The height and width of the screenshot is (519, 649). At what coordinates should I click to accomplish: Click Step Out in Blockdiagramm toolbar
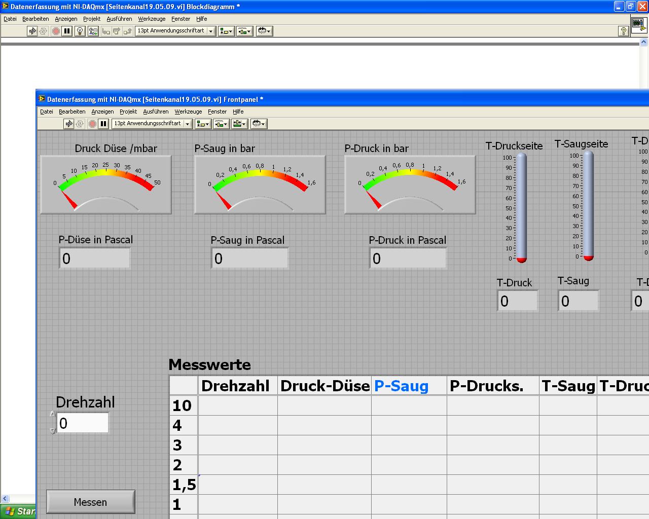127,31
